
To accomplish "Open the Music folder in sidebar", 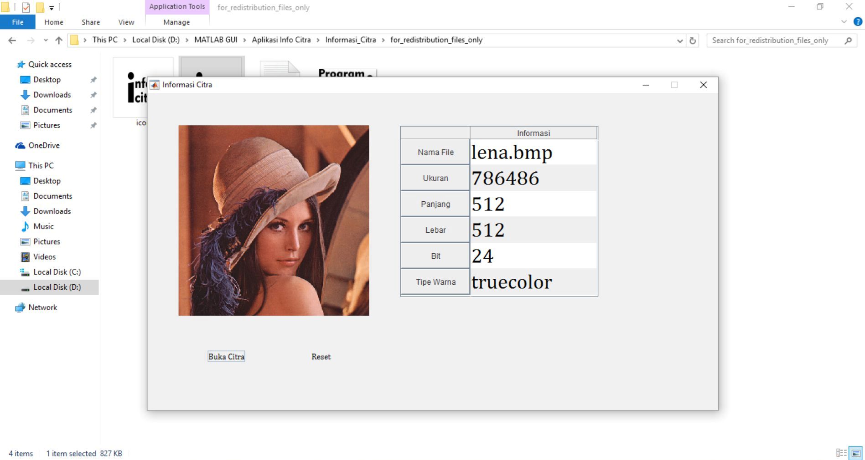I will point(43,226).
